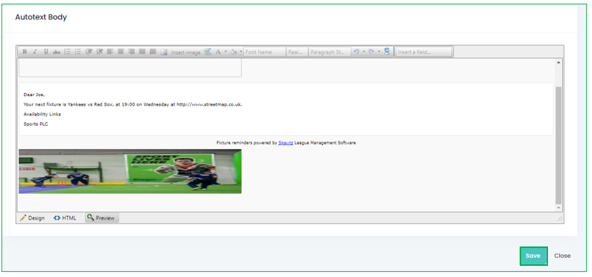Open the spell check tool icon

point(208,52)
